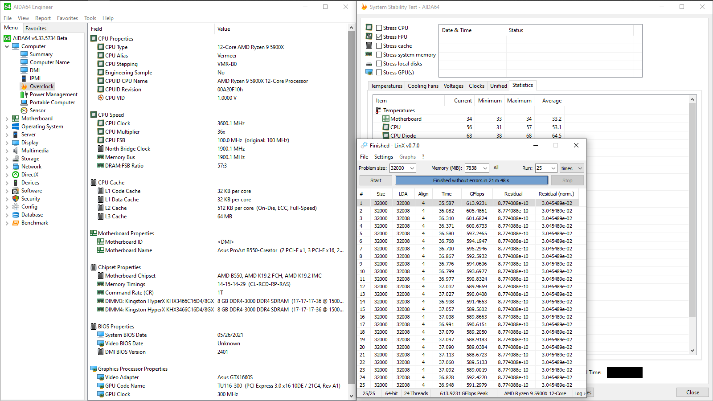Select the Security shield icon
713x401 pixels.
[16, 199]
